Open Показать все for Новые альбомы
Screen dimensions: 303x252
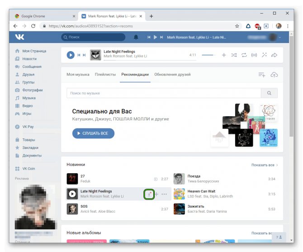262,233
